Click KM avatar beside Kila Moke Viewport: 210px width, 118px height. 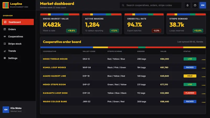(6, 110)
